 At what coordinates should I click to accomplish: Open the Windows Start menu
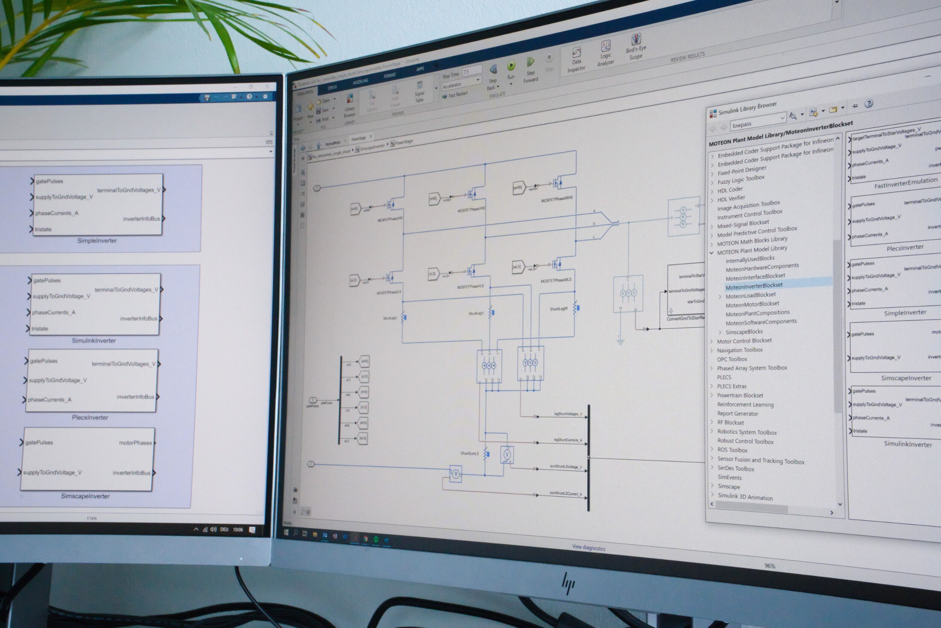(286, 532)
